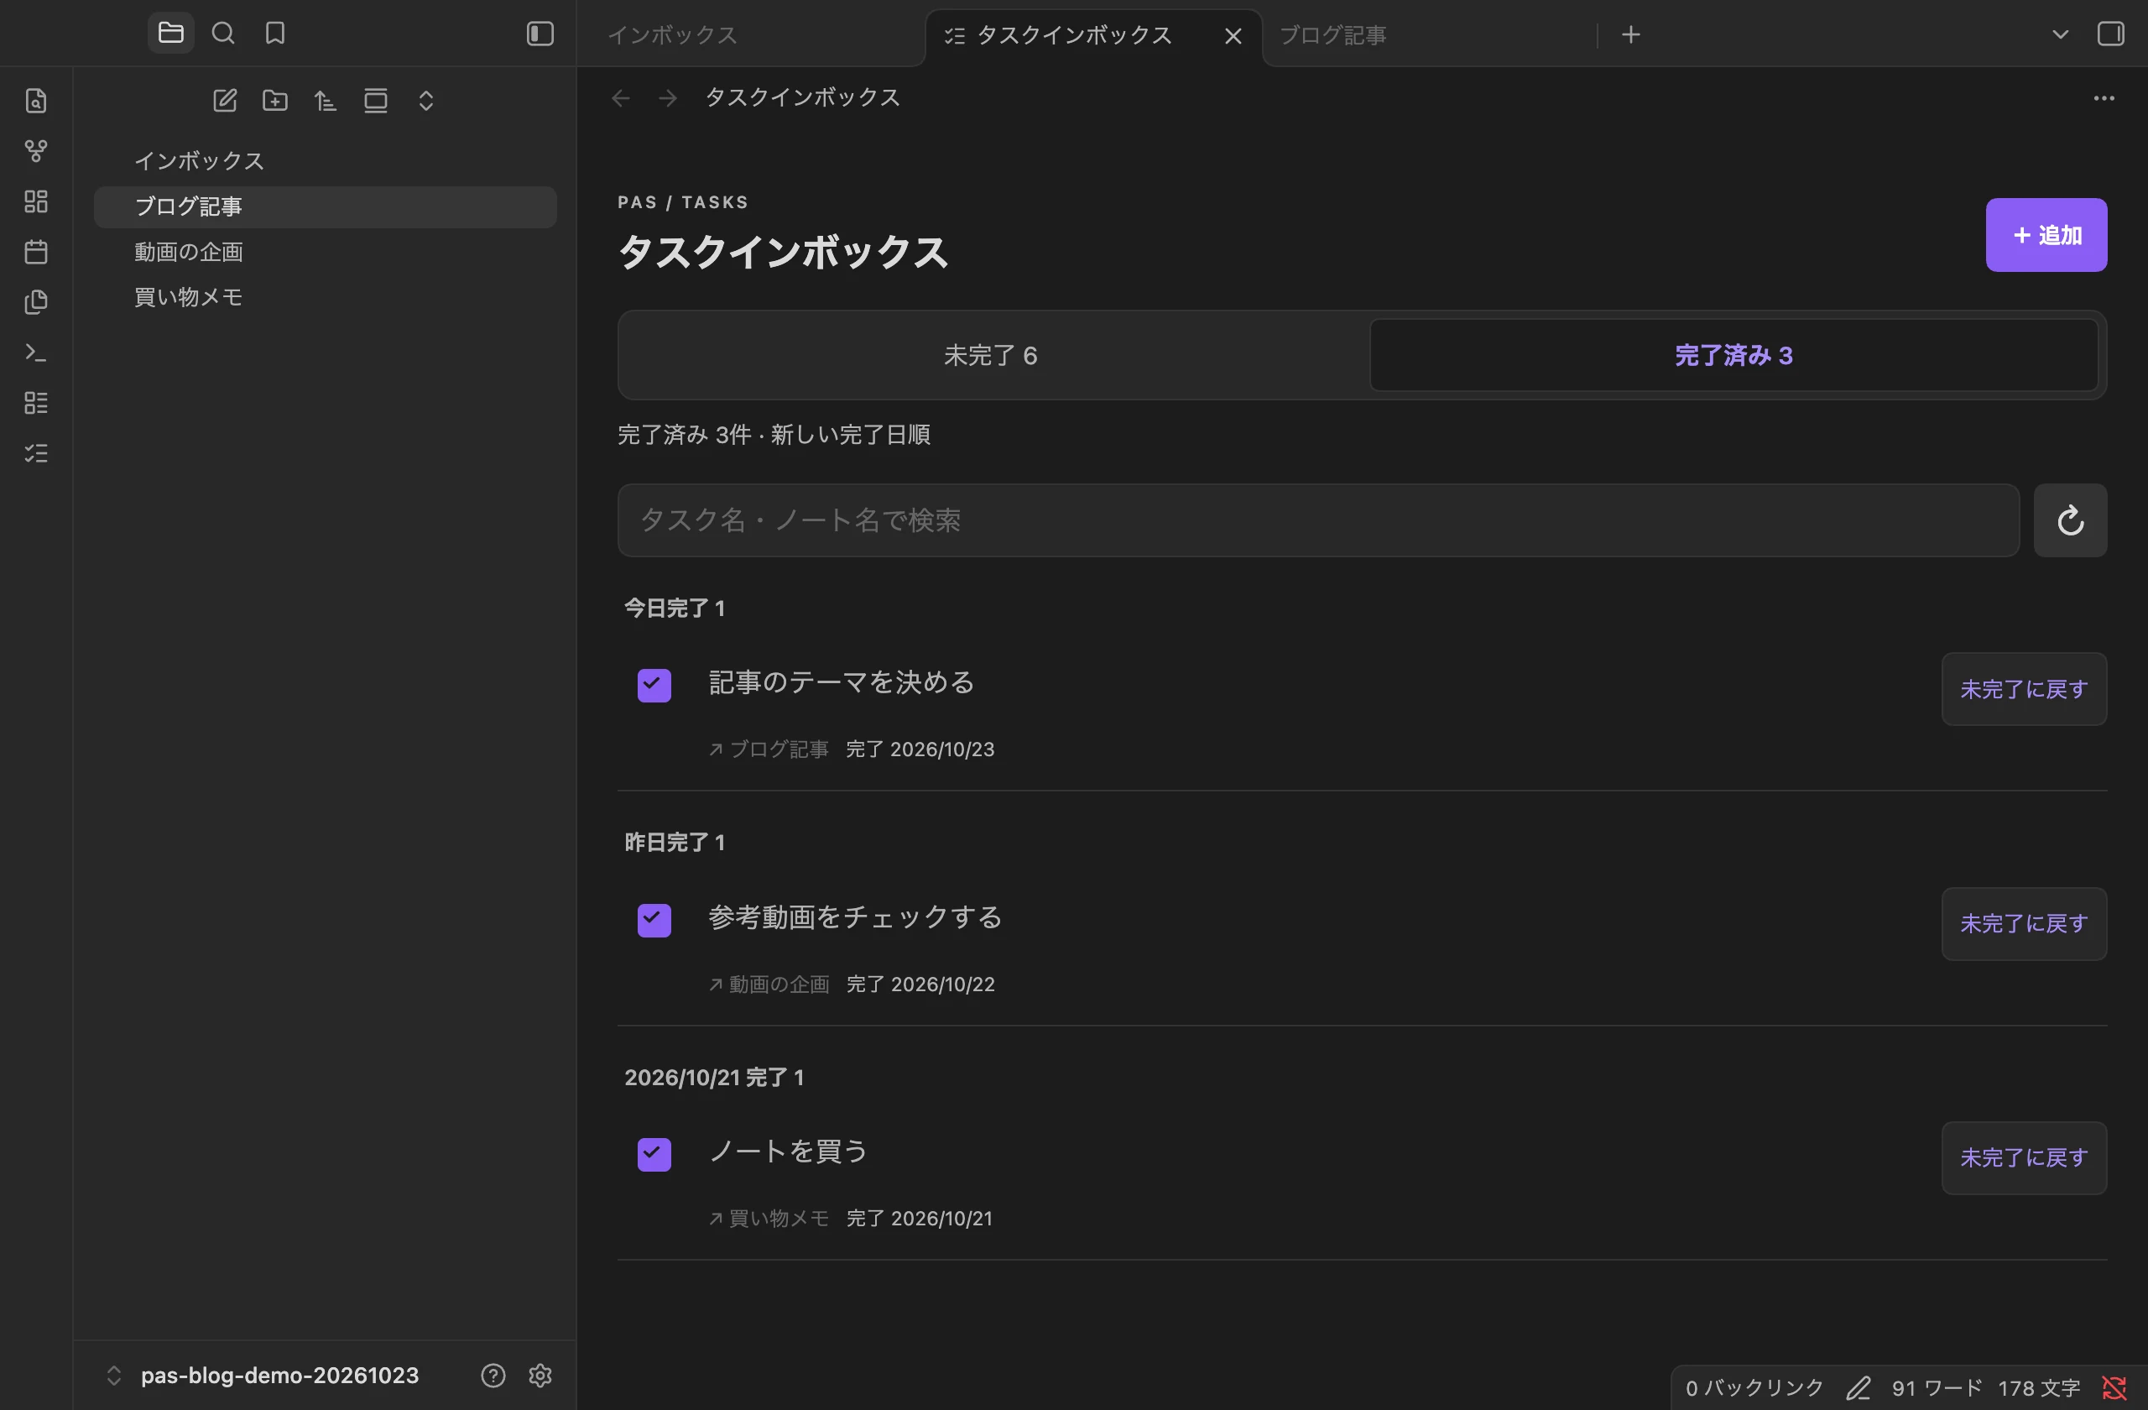Close the タスクインボックス tab

[1233, 36]
